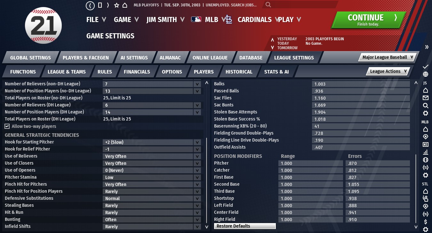The height and width of the screenshot is (233, 432).
Task: Open the league home icon under MLB
Action: coord(425,129)
